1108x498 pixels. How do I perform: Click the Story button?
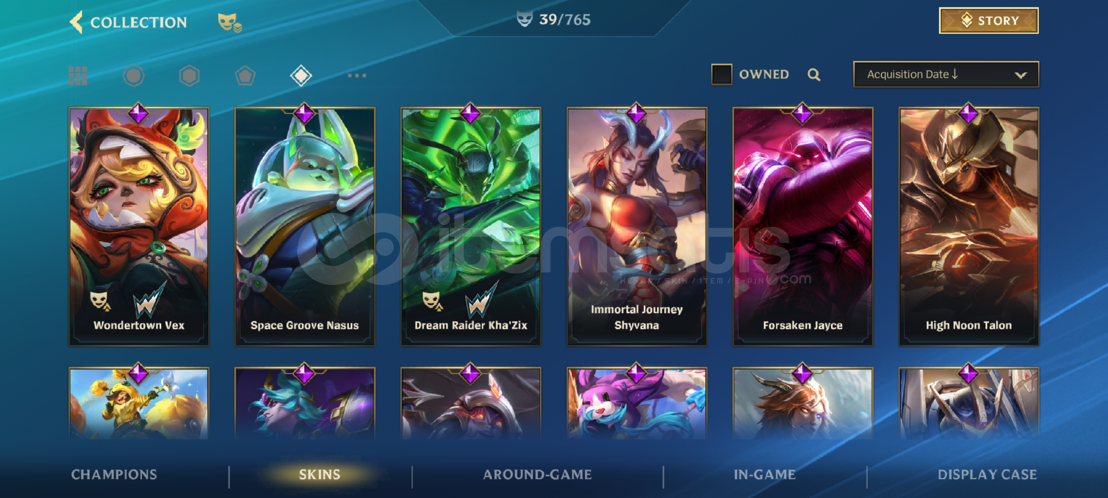point(989,21)
